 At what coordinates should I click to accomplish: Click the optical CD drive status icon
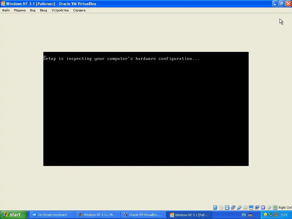point(221,208)
